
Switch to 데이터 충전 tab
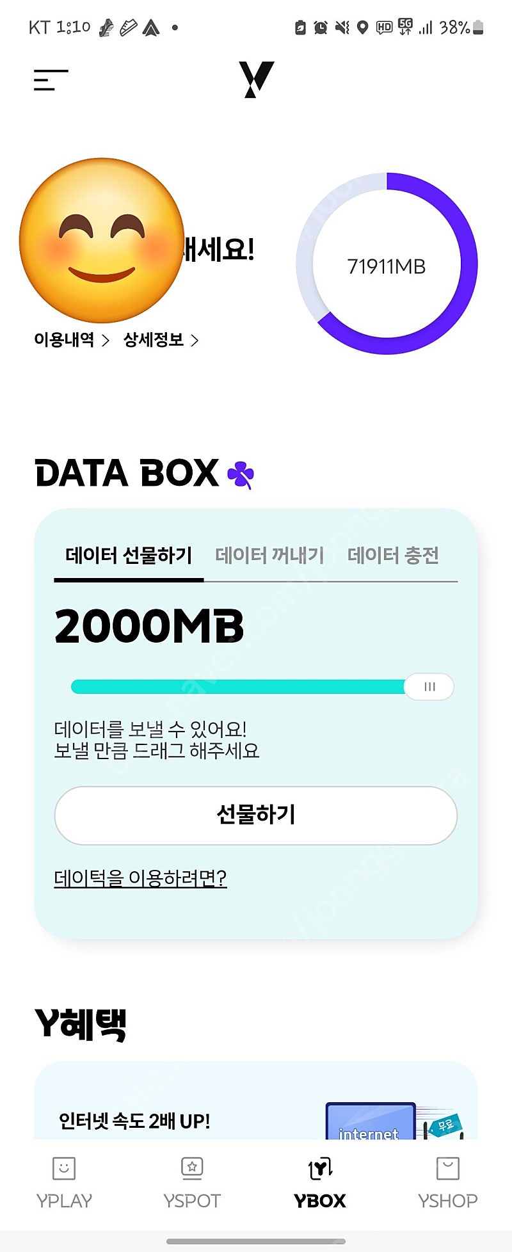tap(393, 555)
